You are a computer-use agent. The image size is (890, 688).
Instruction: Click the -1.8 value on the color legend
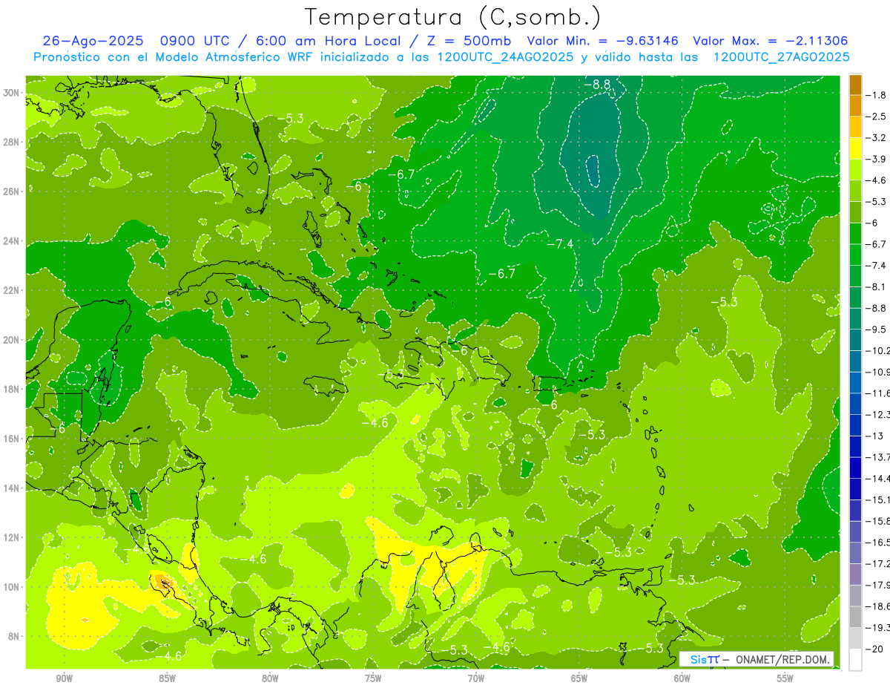(x=877, y=95)
